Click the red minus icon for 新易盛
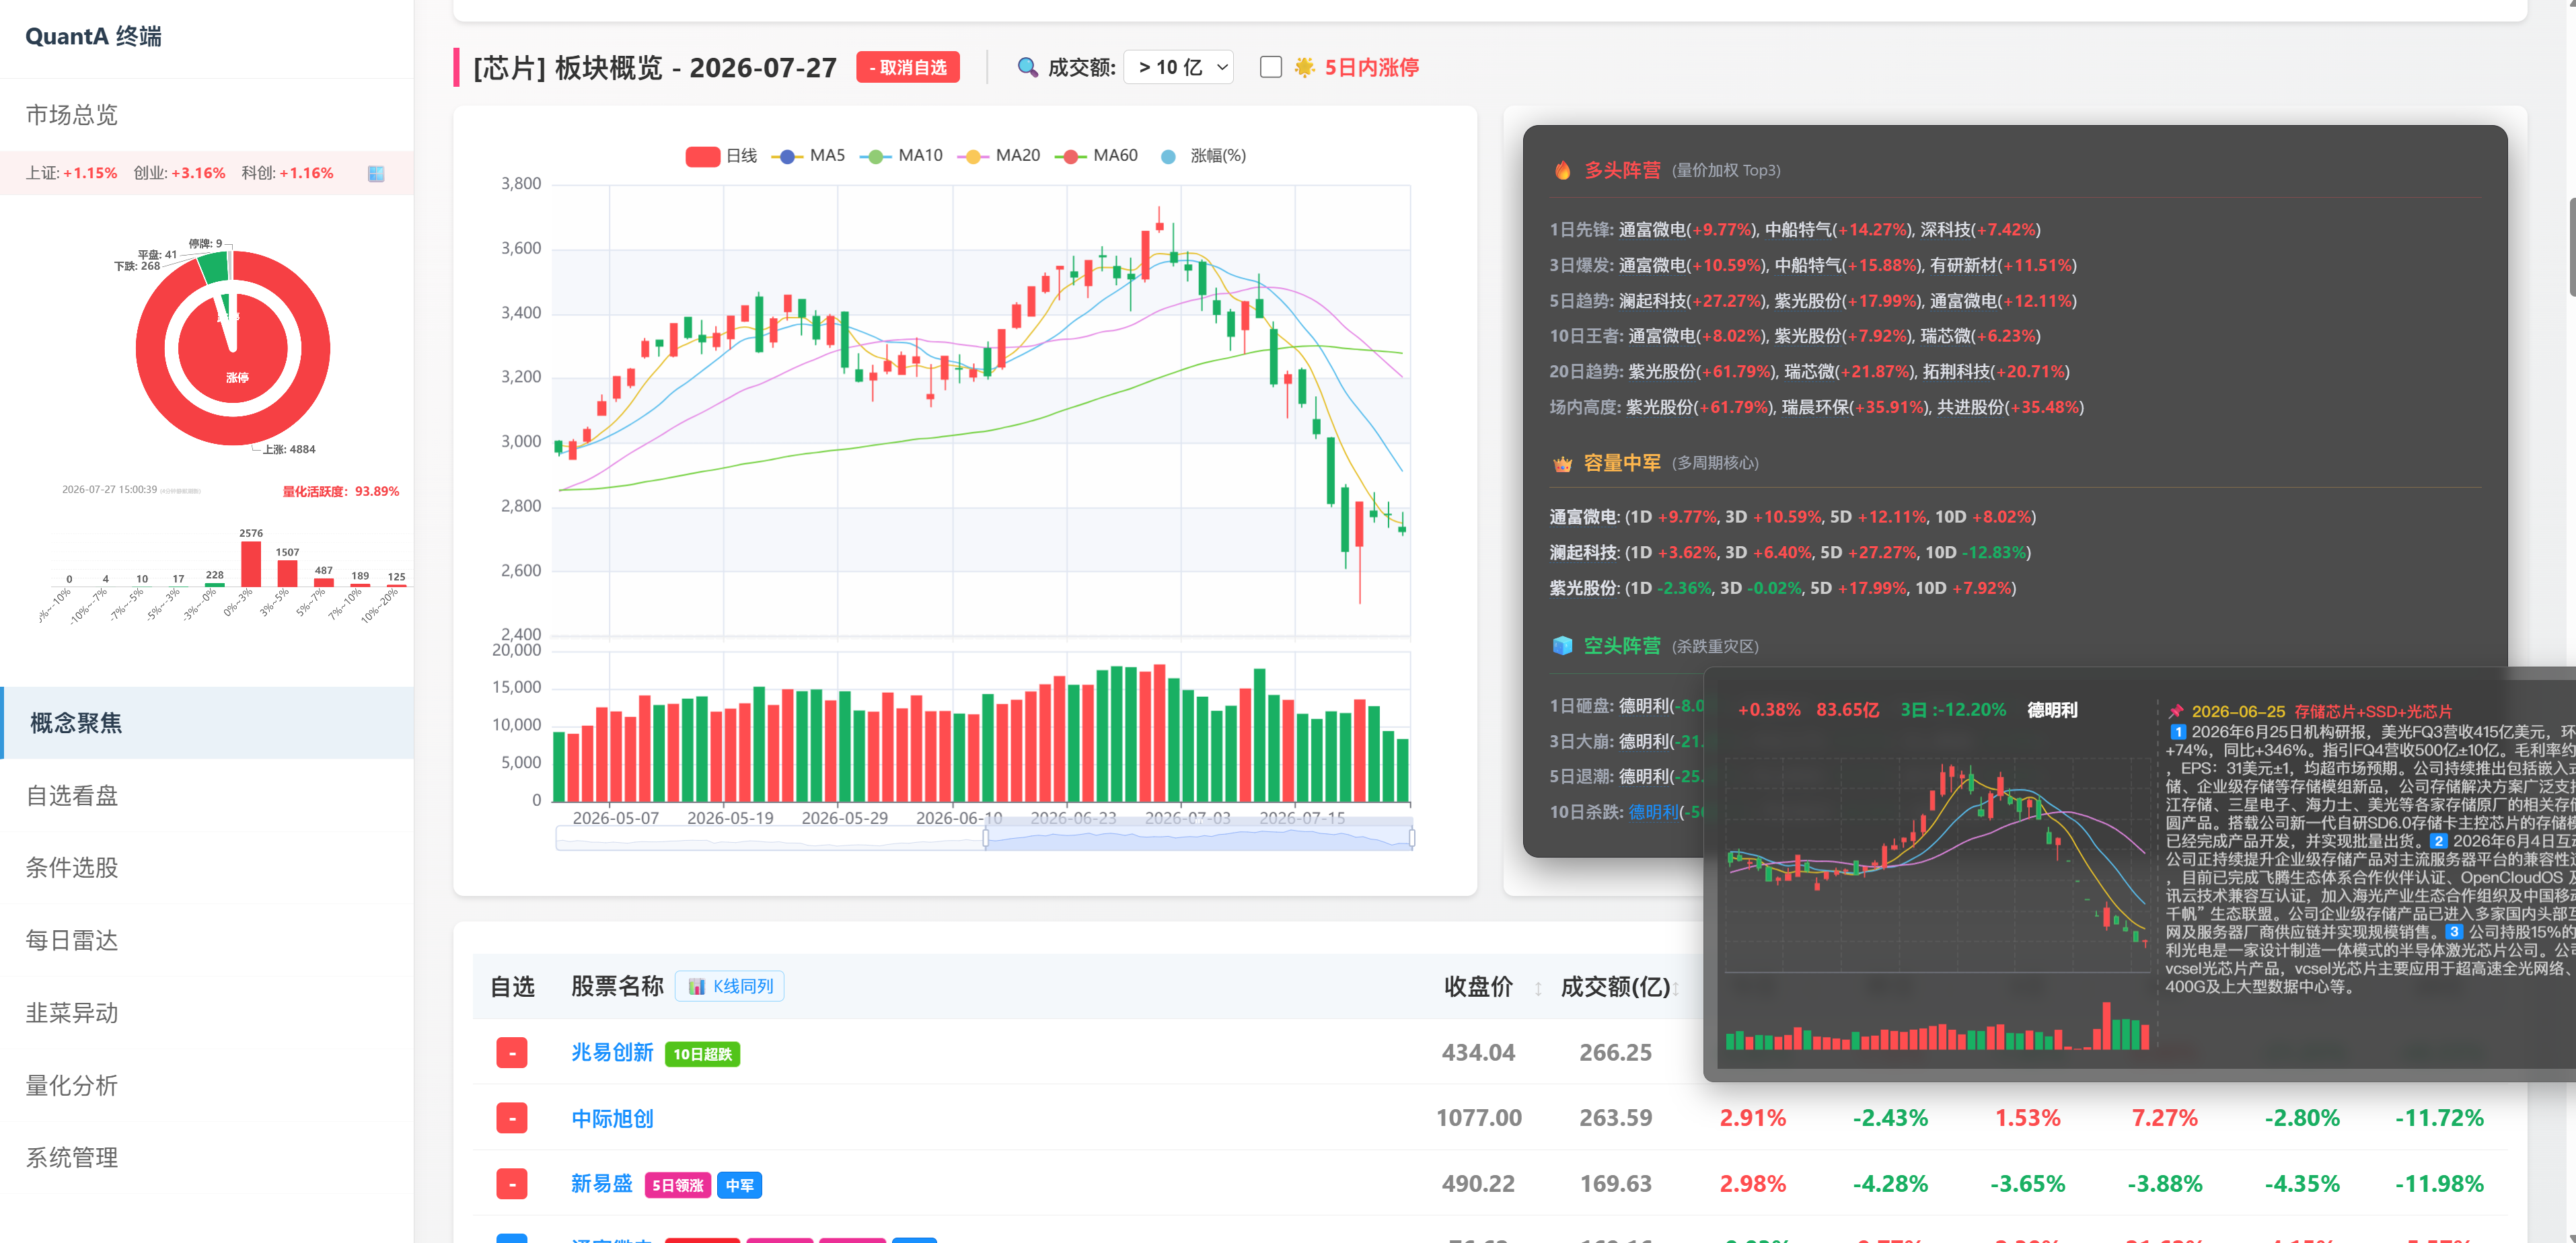The width and height of the screenshot is (2576, 1243). (x=512, y=1185)
